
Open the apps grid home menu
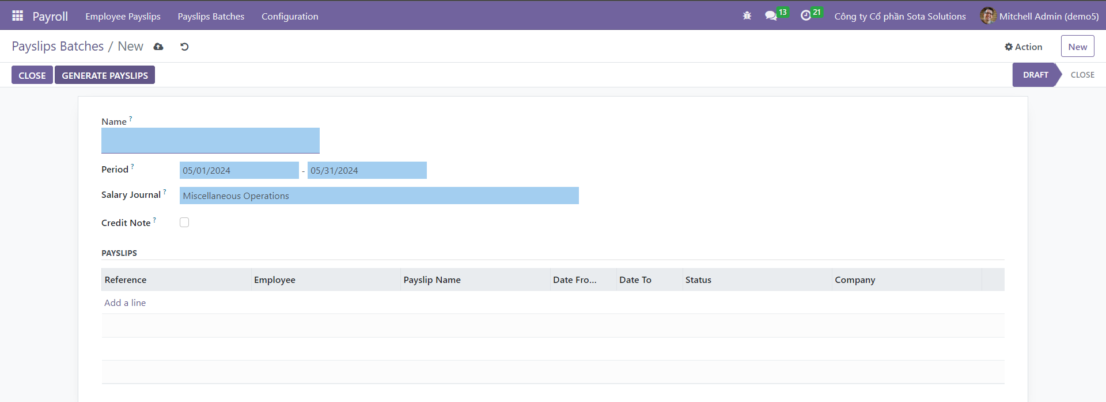tap(17, 16)
